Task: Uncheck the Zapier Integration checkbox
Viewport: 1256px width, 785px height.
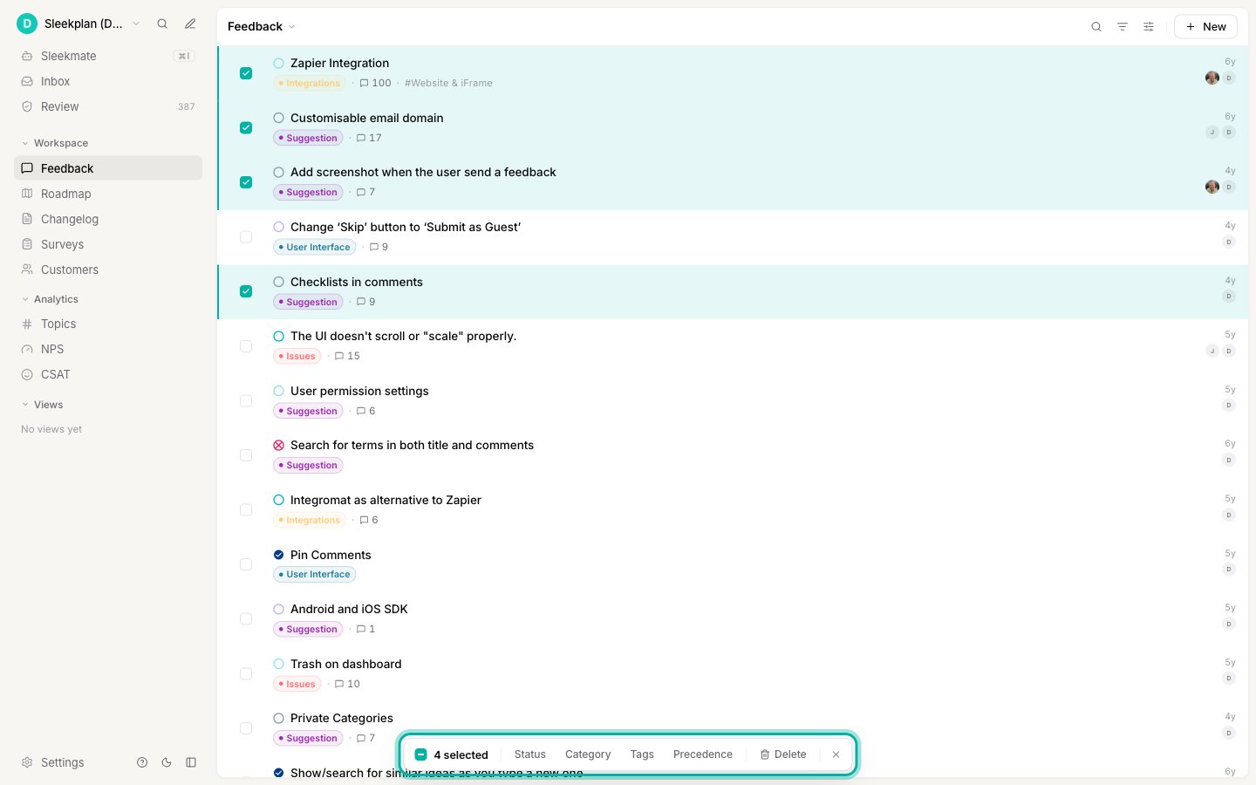Action: (x=246, y=73)
